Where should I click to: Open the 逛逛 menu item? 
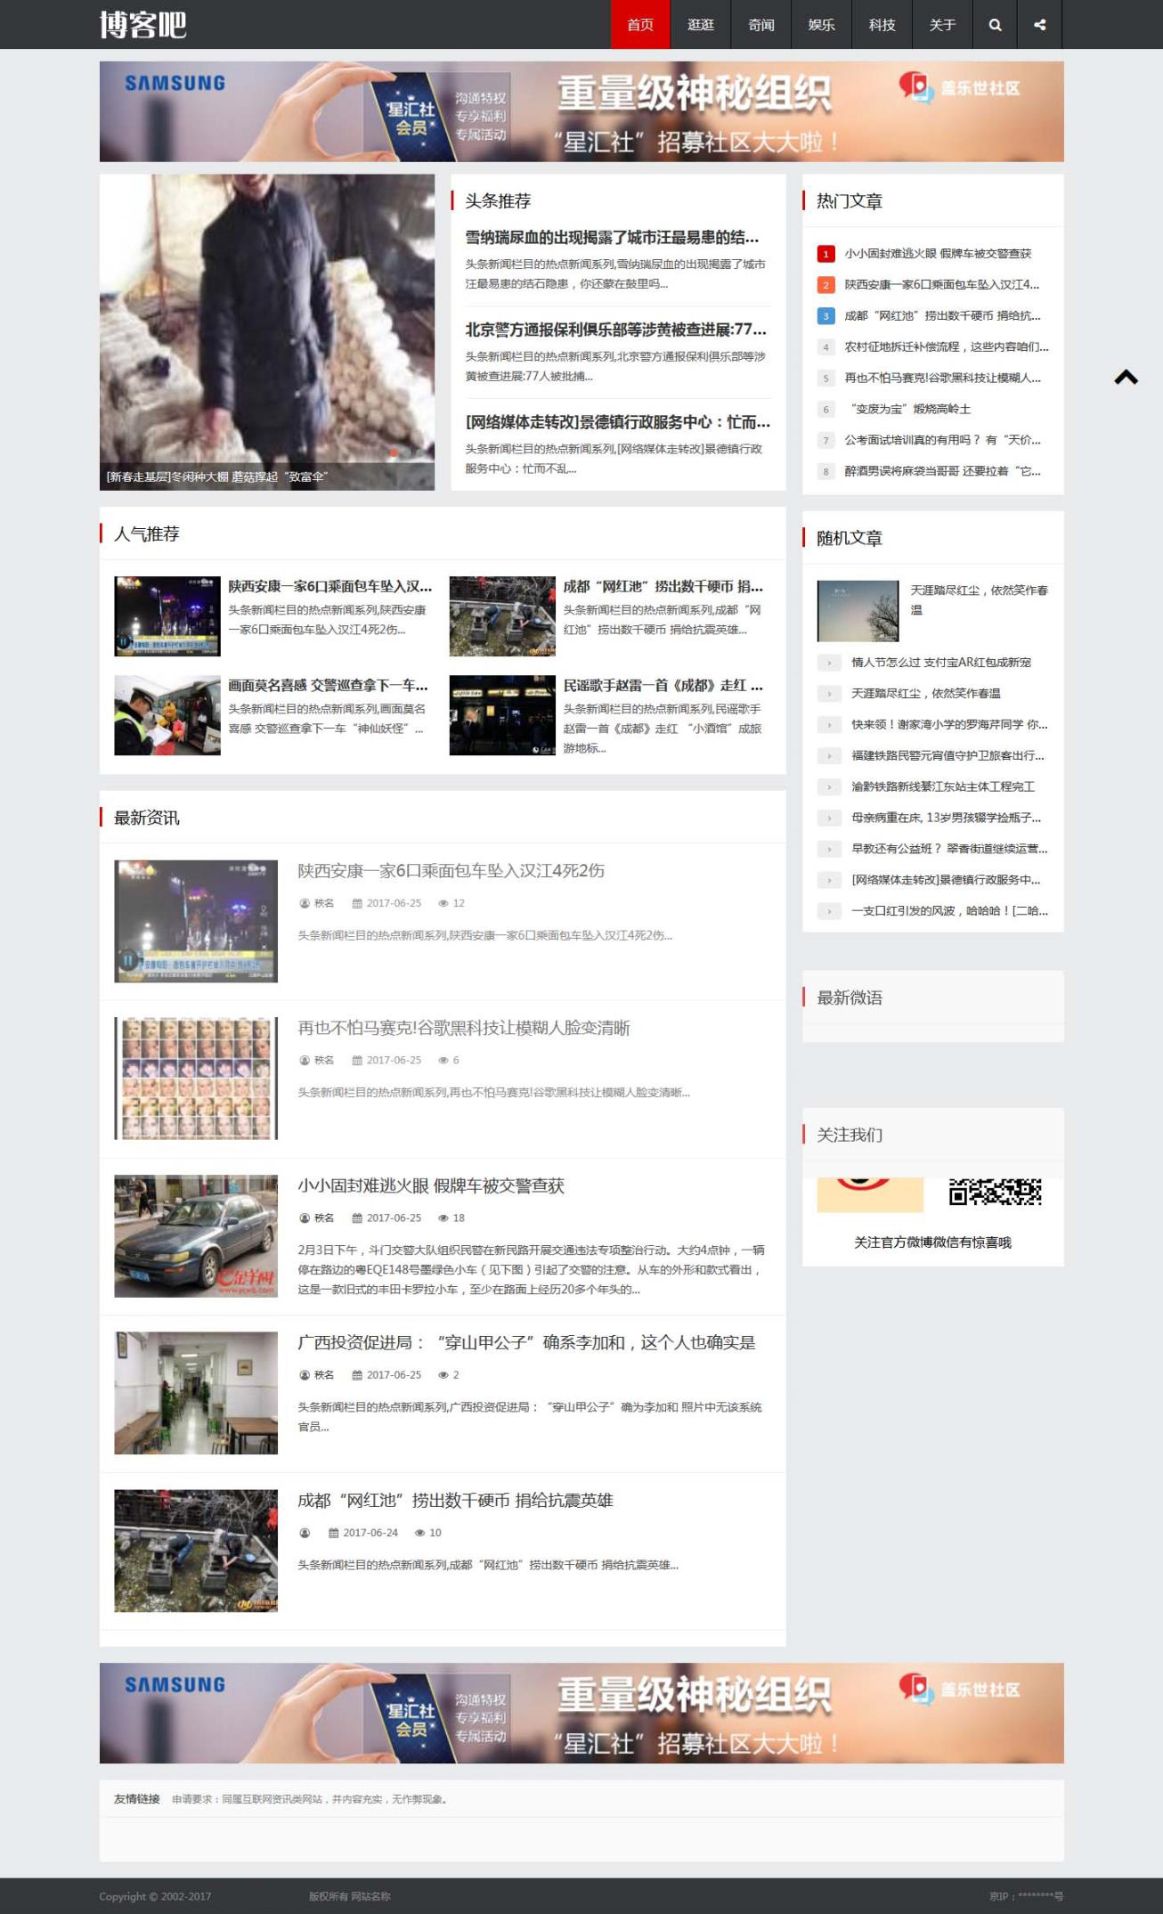click(701, 25)
